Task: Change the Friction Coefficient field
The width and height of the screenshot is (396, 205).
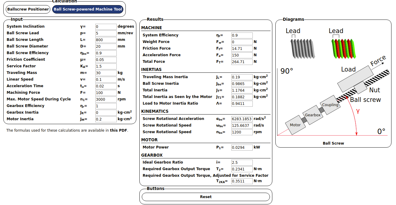Action: (x=106, y=60)
